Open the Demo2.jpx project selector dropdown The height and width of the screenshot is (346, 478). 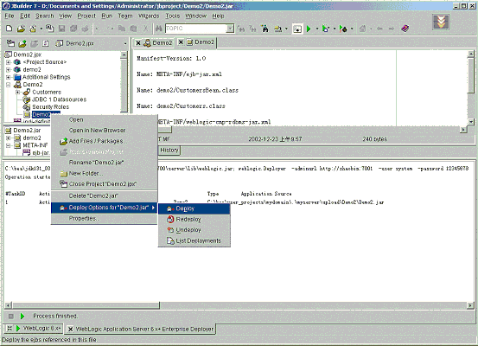[x=125, y=43]
